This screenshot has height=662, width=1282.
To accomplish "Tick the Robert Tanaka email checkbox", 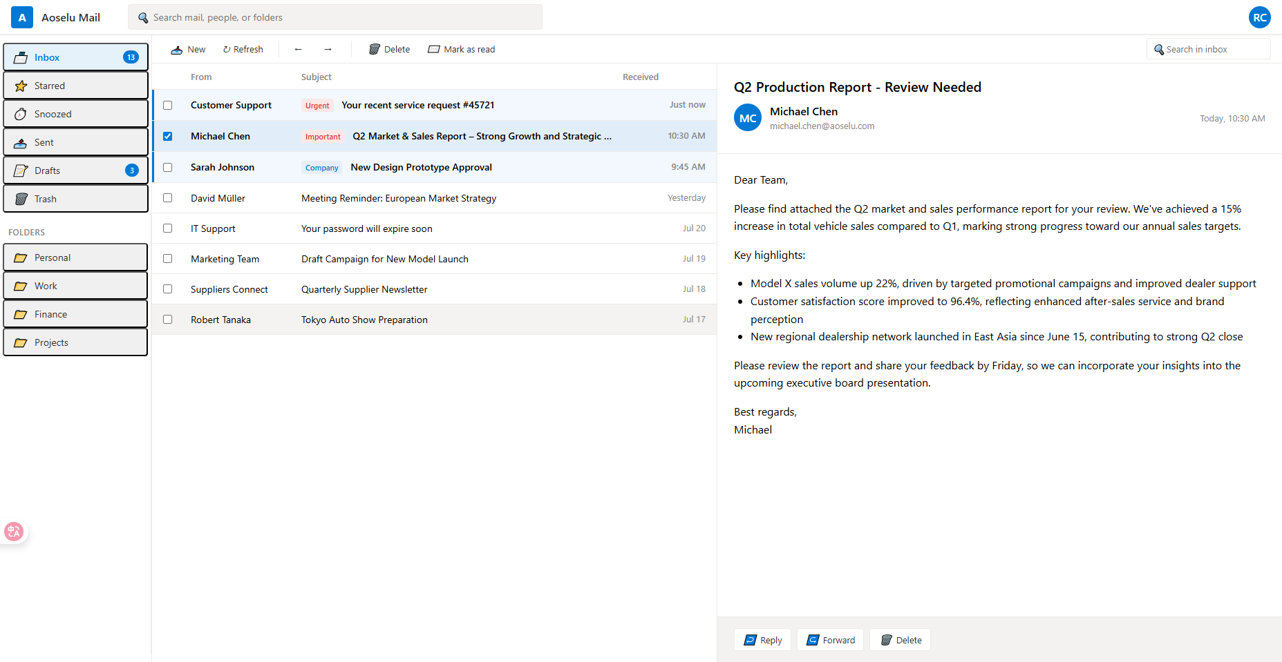I will 168,320.
